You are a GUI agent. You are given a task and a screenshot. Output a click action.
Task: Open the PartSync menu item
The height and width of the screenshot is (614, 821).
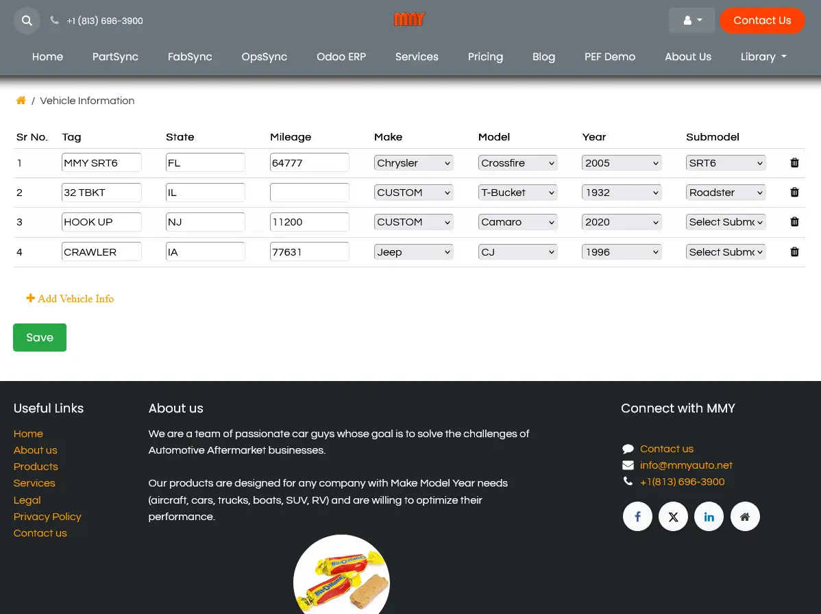(115, 57)
